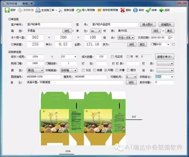Tick the 分压 checkbox
This screenshot has height=157, width=189.
(x=83, y=70)
